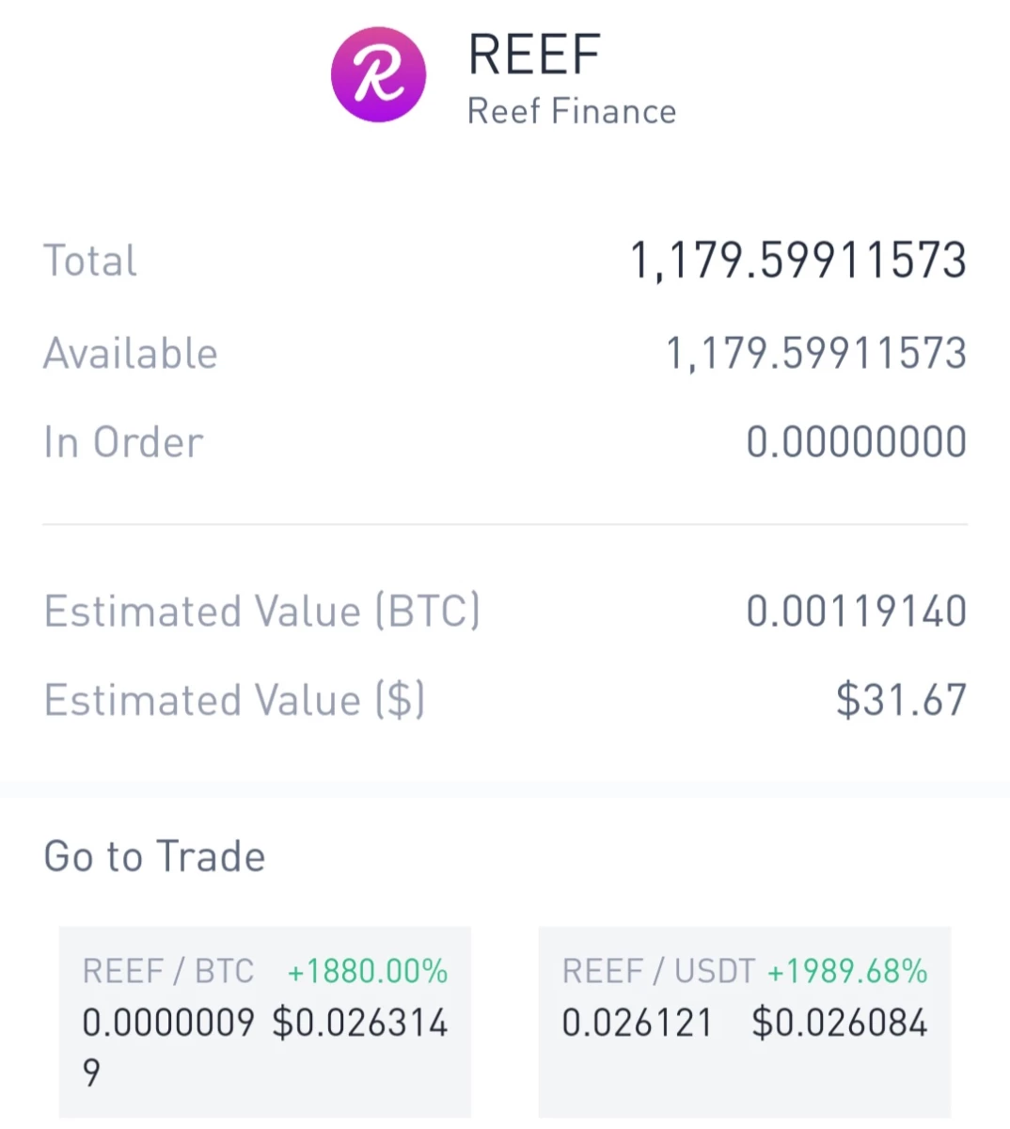Viewport: 1010px width, 1129px height.
Task: Click the 0.026121 USDT pair price
Action: (x=637, y=1023)
